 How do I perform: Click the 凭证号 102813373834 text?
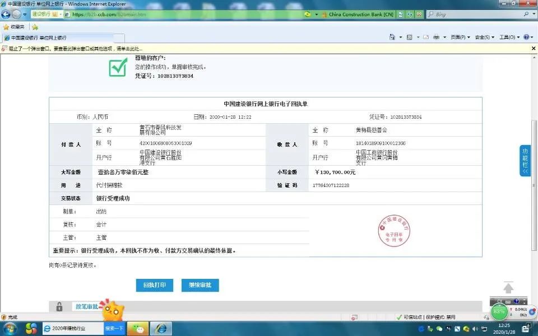tap(164, 76)
